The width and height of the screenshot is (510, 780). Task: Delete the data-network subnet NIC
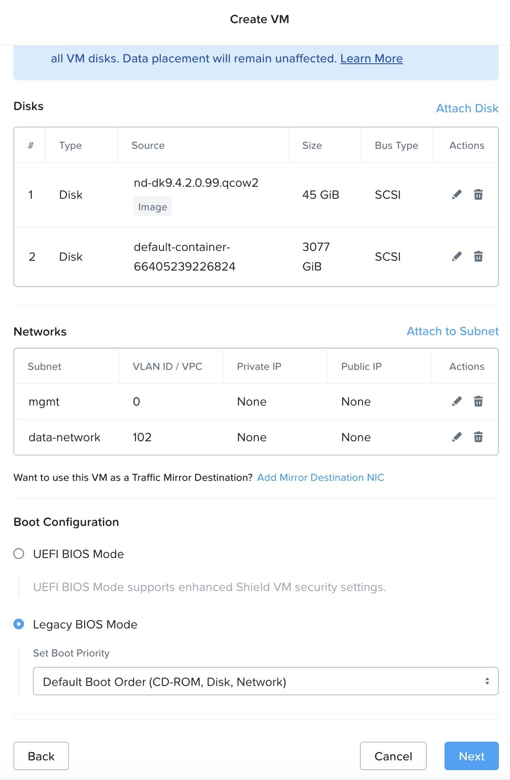point(478,437)
